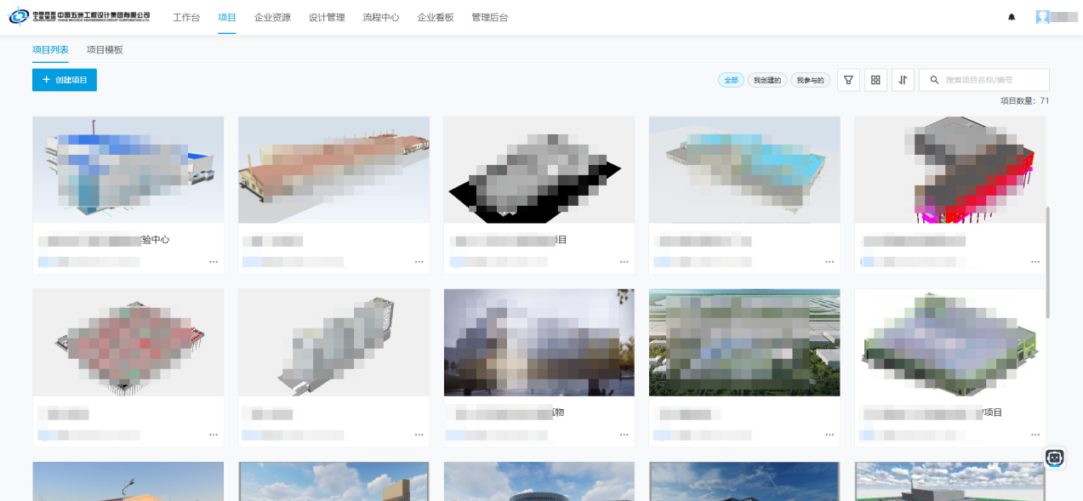Open the chatbot assistant robot icon
Image resolution: width=1083 pixels, height=501 pixels.
point(1055,458)
